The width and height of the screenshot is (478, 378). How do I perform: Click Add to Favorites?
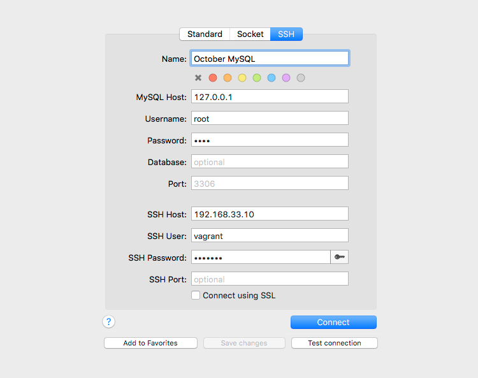point(150,343)
